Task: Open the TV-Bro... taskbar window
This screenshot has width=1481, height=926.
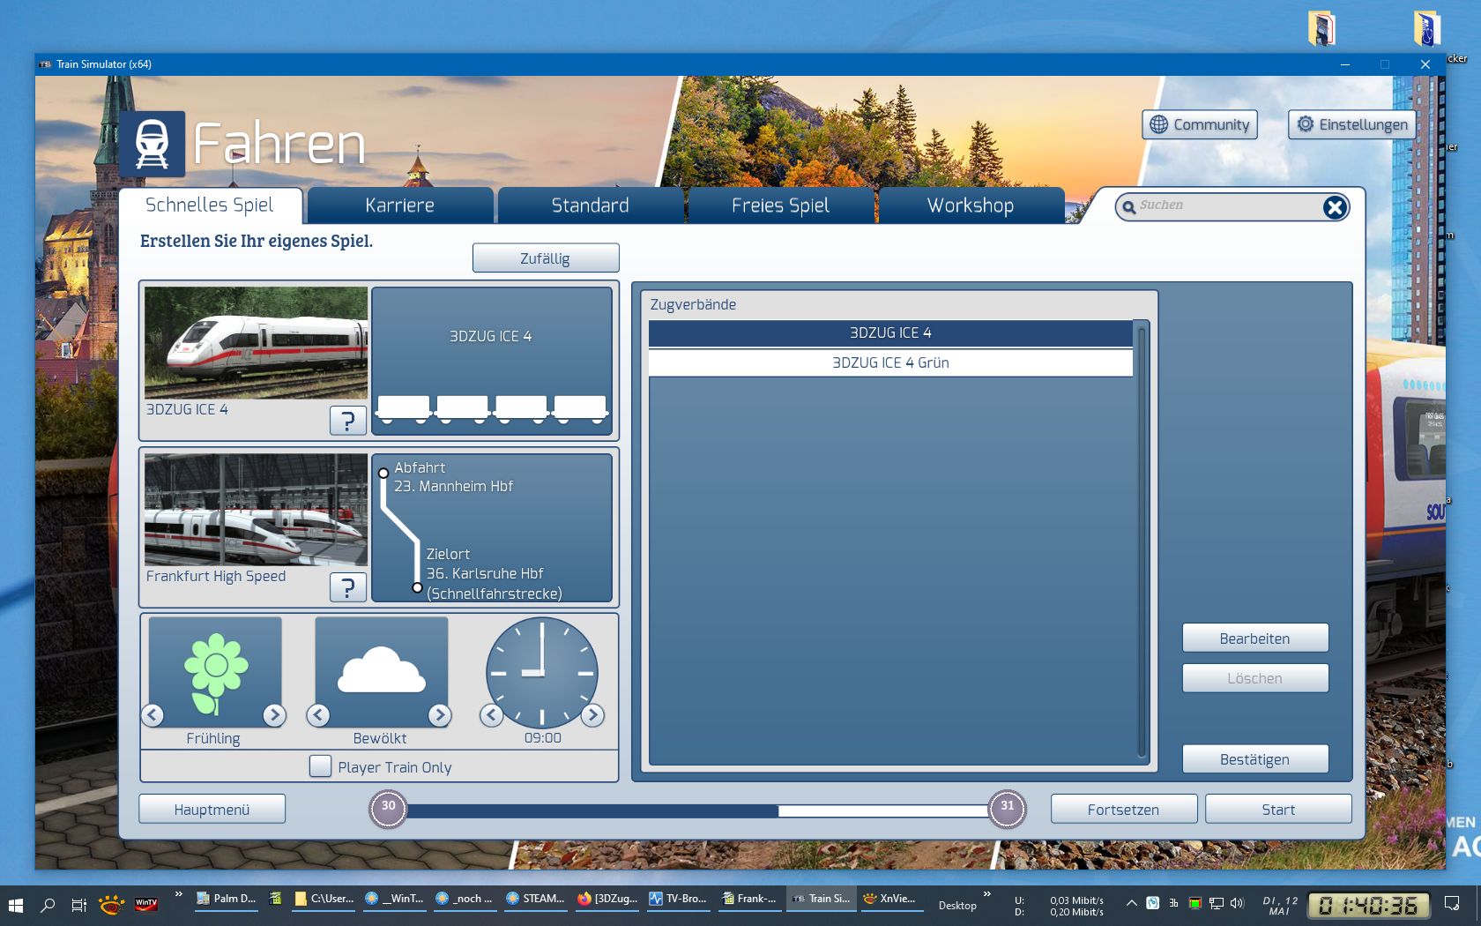Action: [679, 900]
